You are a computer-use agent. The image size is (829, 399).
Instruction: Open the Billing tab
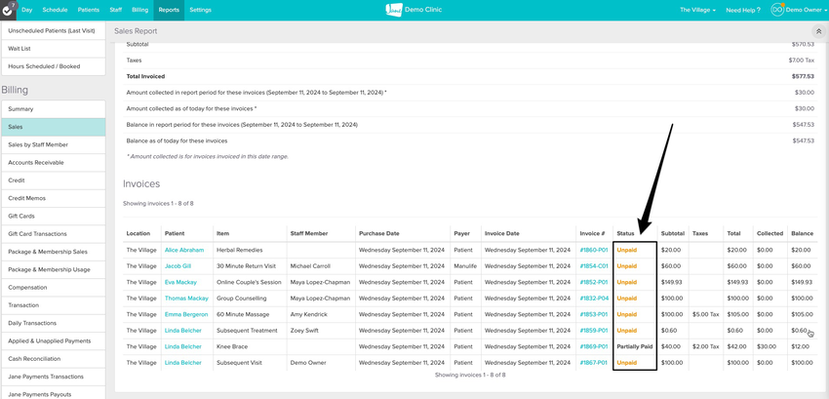click(140, 10)
